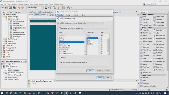Viewport: 169px width, 95px height.
Task: Switch to the Binding tab
Action: 68,15
